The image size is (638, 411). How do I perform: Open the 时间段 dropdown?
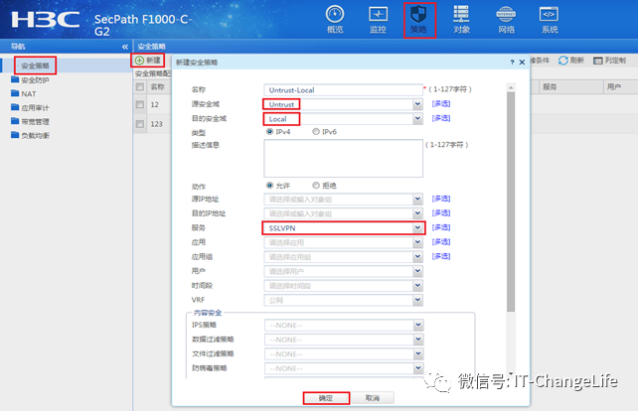pyautogui.click(x=417, y=286)
